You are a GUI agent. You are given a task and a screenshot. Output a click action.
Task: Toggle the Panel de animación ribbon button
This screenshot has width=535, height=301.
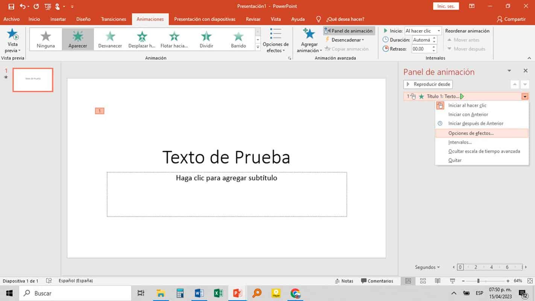point(349,31)
